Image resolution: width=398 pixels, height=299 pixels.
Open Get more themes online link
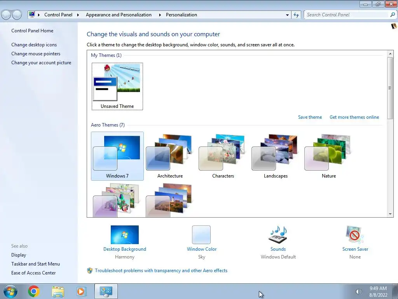click(354, 117)
